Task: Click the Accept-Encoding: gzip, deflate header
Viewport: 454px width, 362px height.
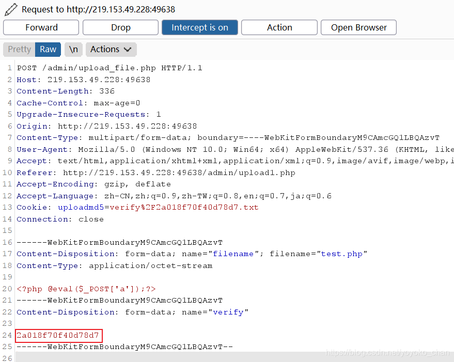Action: click(94, 184)
